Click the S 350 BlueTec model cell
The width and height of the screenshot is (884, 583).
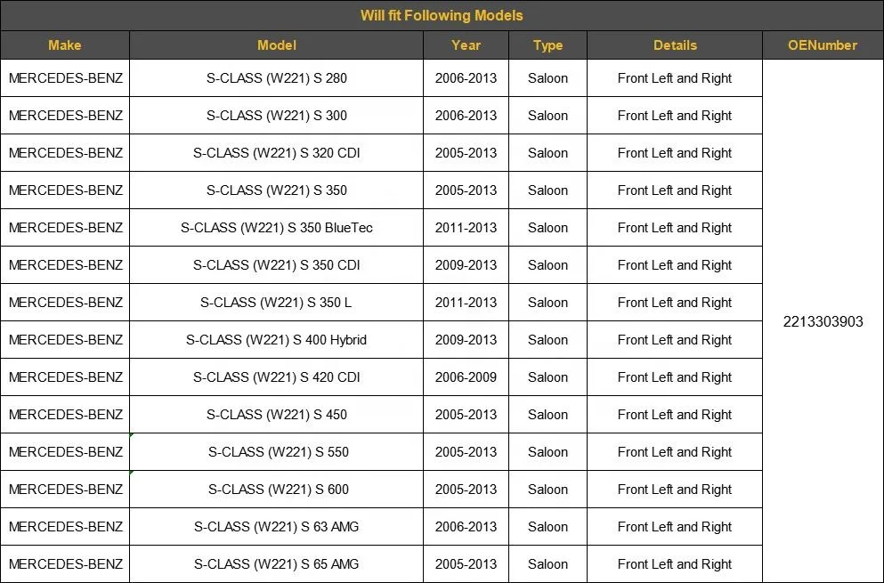click(276, 228)
